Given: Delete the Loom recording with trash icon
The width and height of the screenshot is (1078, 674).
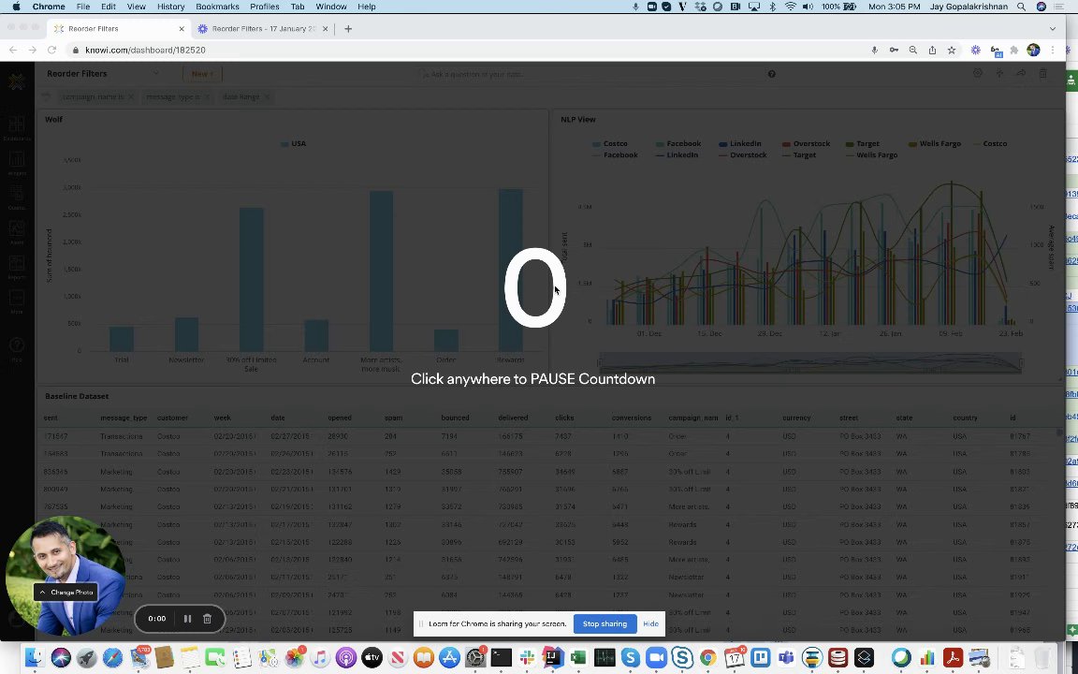Looking at the screenshot, I should 207,618.
